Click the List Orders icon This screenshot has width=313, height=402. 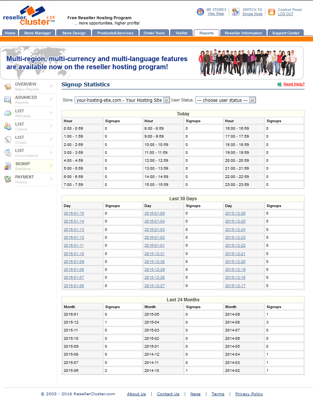[x=8, y=140]
